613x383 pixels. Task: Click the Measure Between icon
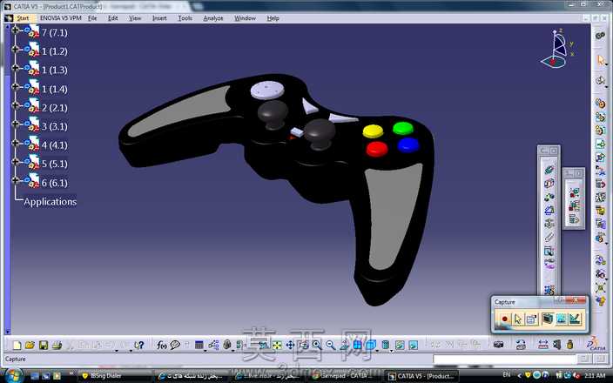tap(543, 345)
